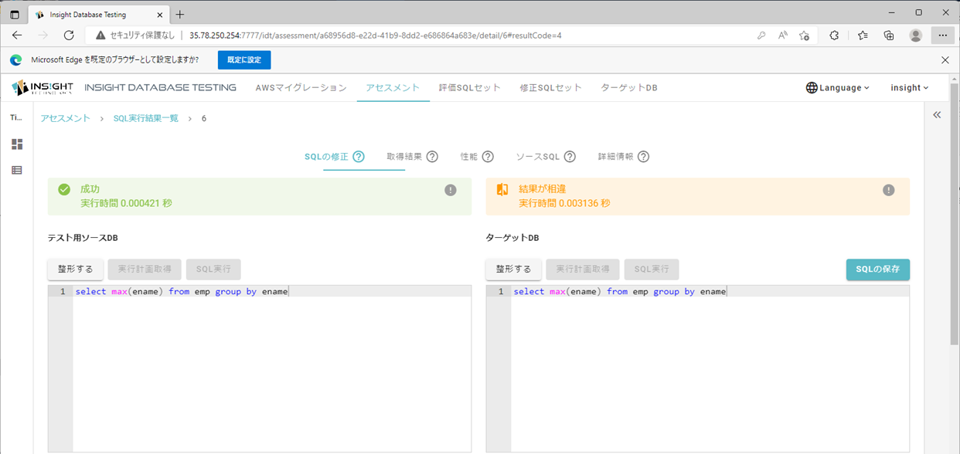Open the browser profile avatar

[x=916, y=35]
